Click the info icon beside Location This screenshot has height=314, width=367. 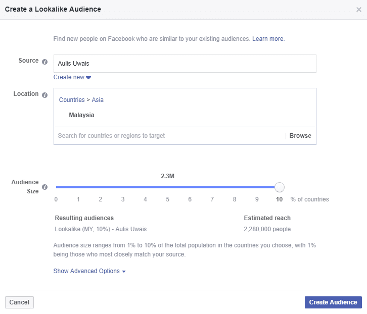[x=44, y=95]
